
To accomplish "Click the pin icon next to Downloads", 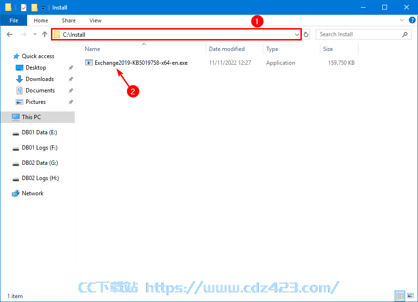I will (x=70, y=79).
